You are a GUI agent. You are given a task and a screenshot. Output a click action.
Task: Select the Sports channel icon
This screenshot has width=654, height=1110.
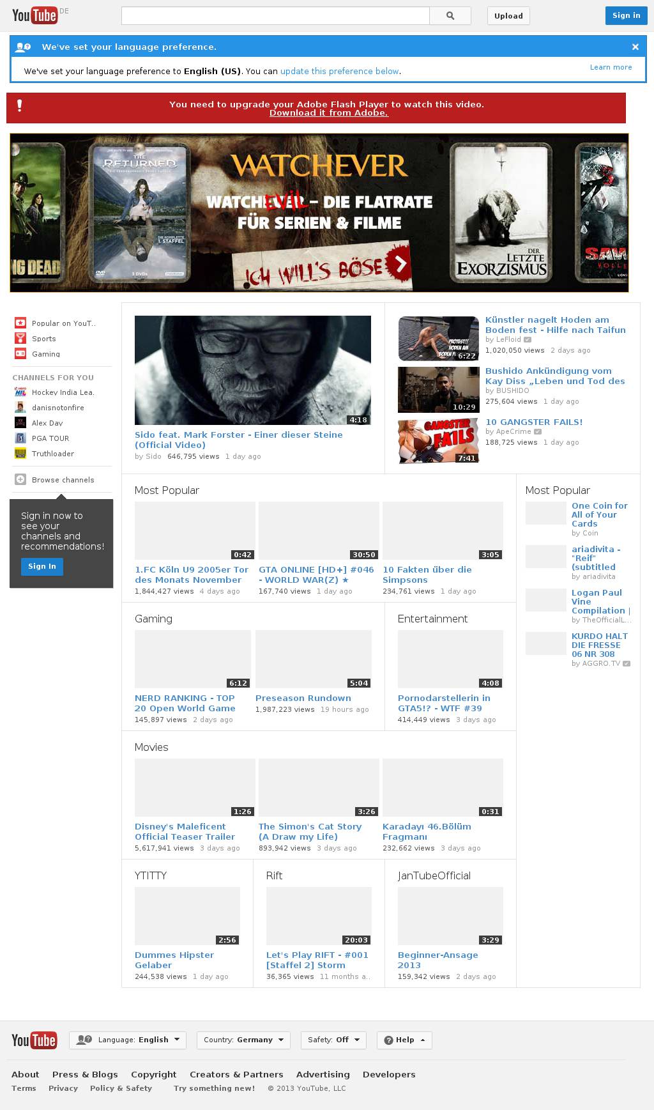tap(20, 339)
